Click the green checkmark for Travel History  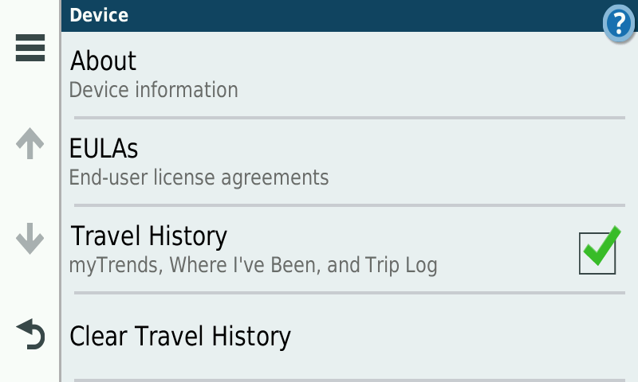coord(601,247)
